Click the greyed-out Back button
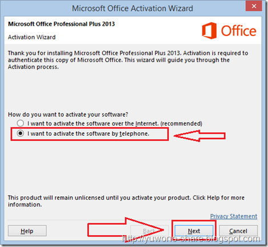 click(x=149, y=231)
